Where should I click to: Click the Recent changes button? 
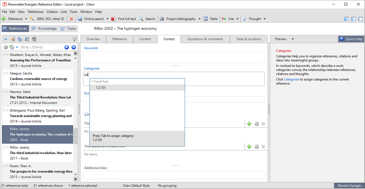[349, 186]
